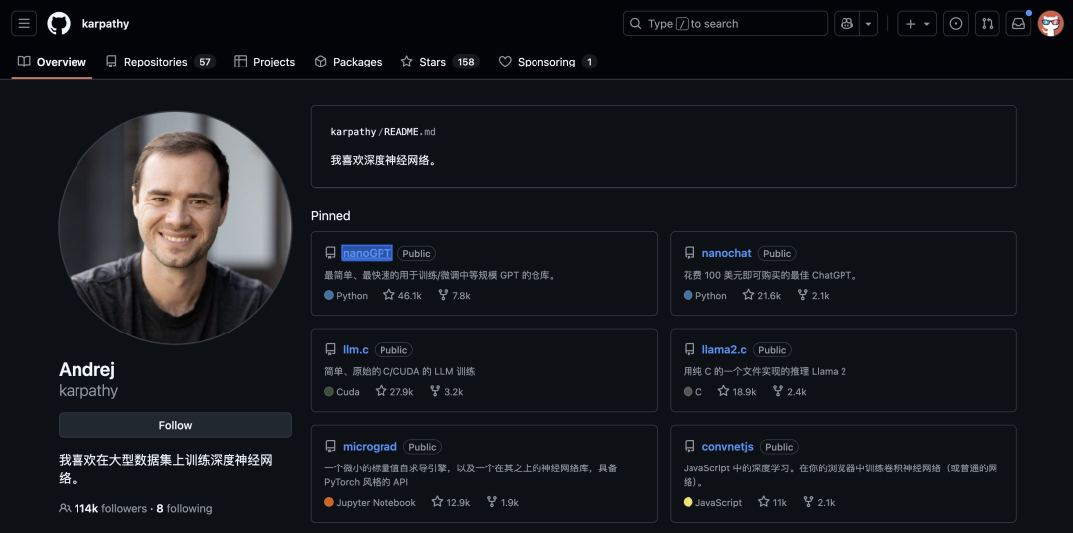Open the hamburger navigation menu
The width and height of the screenshot is (1073, 533).
tap(23, 23)
